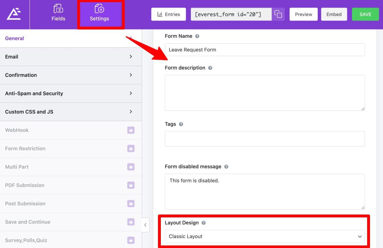Click the Form description help icon
The width and height of the screenshot is (383, 248).
[x=210, y=68]
